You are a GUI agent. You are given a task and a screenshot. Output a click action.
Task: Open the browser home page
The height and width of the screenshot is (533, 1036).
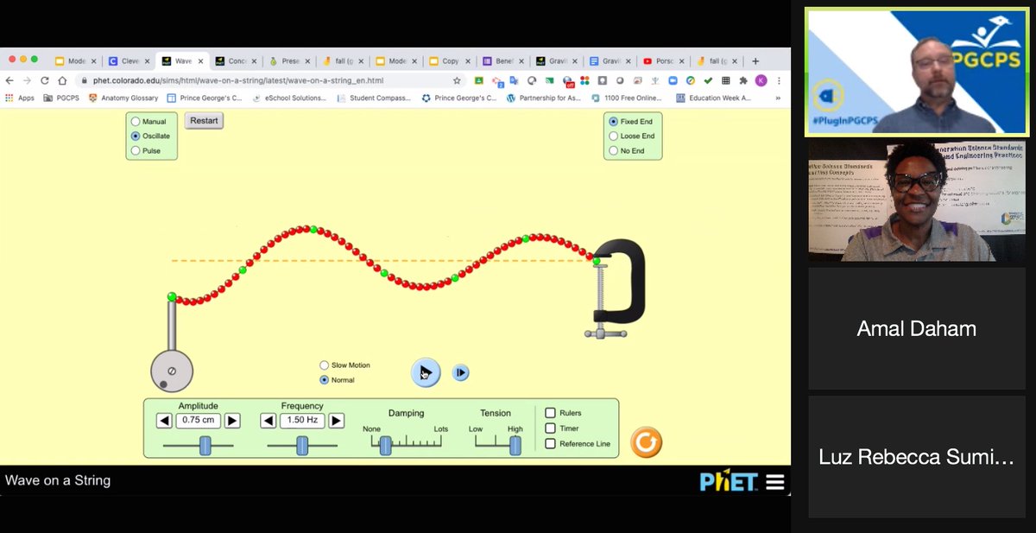(x=62, y=80)
